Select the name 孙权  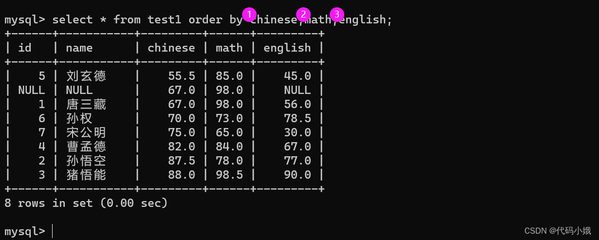click(79, 118)
